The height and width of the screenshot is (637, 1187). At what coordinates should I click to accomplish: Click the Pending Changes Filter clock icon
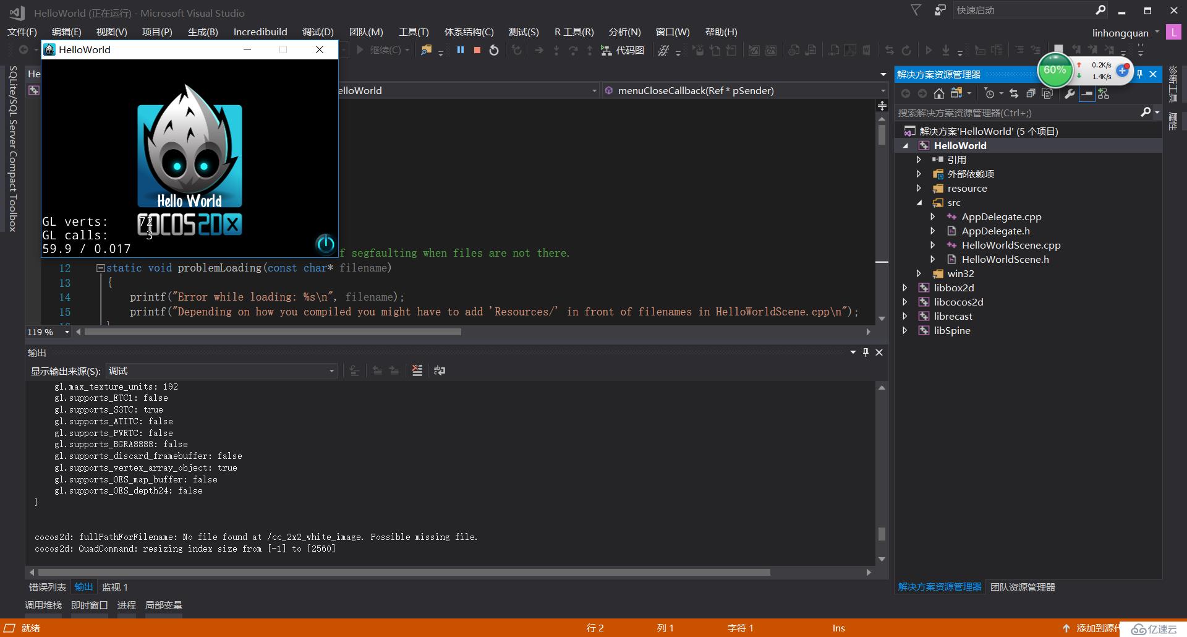990,93
